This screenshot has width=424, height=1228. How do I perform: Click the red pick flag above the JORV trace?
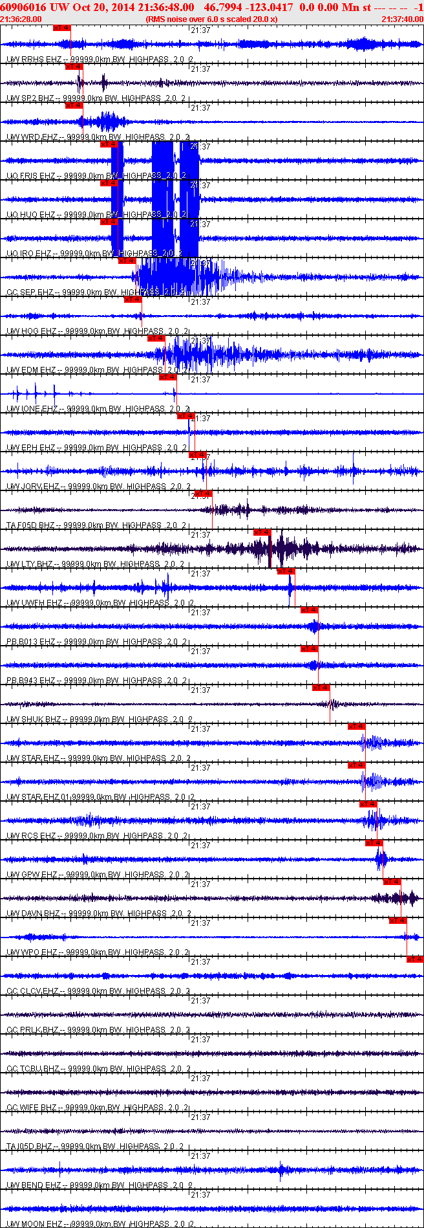click(197, 455)
